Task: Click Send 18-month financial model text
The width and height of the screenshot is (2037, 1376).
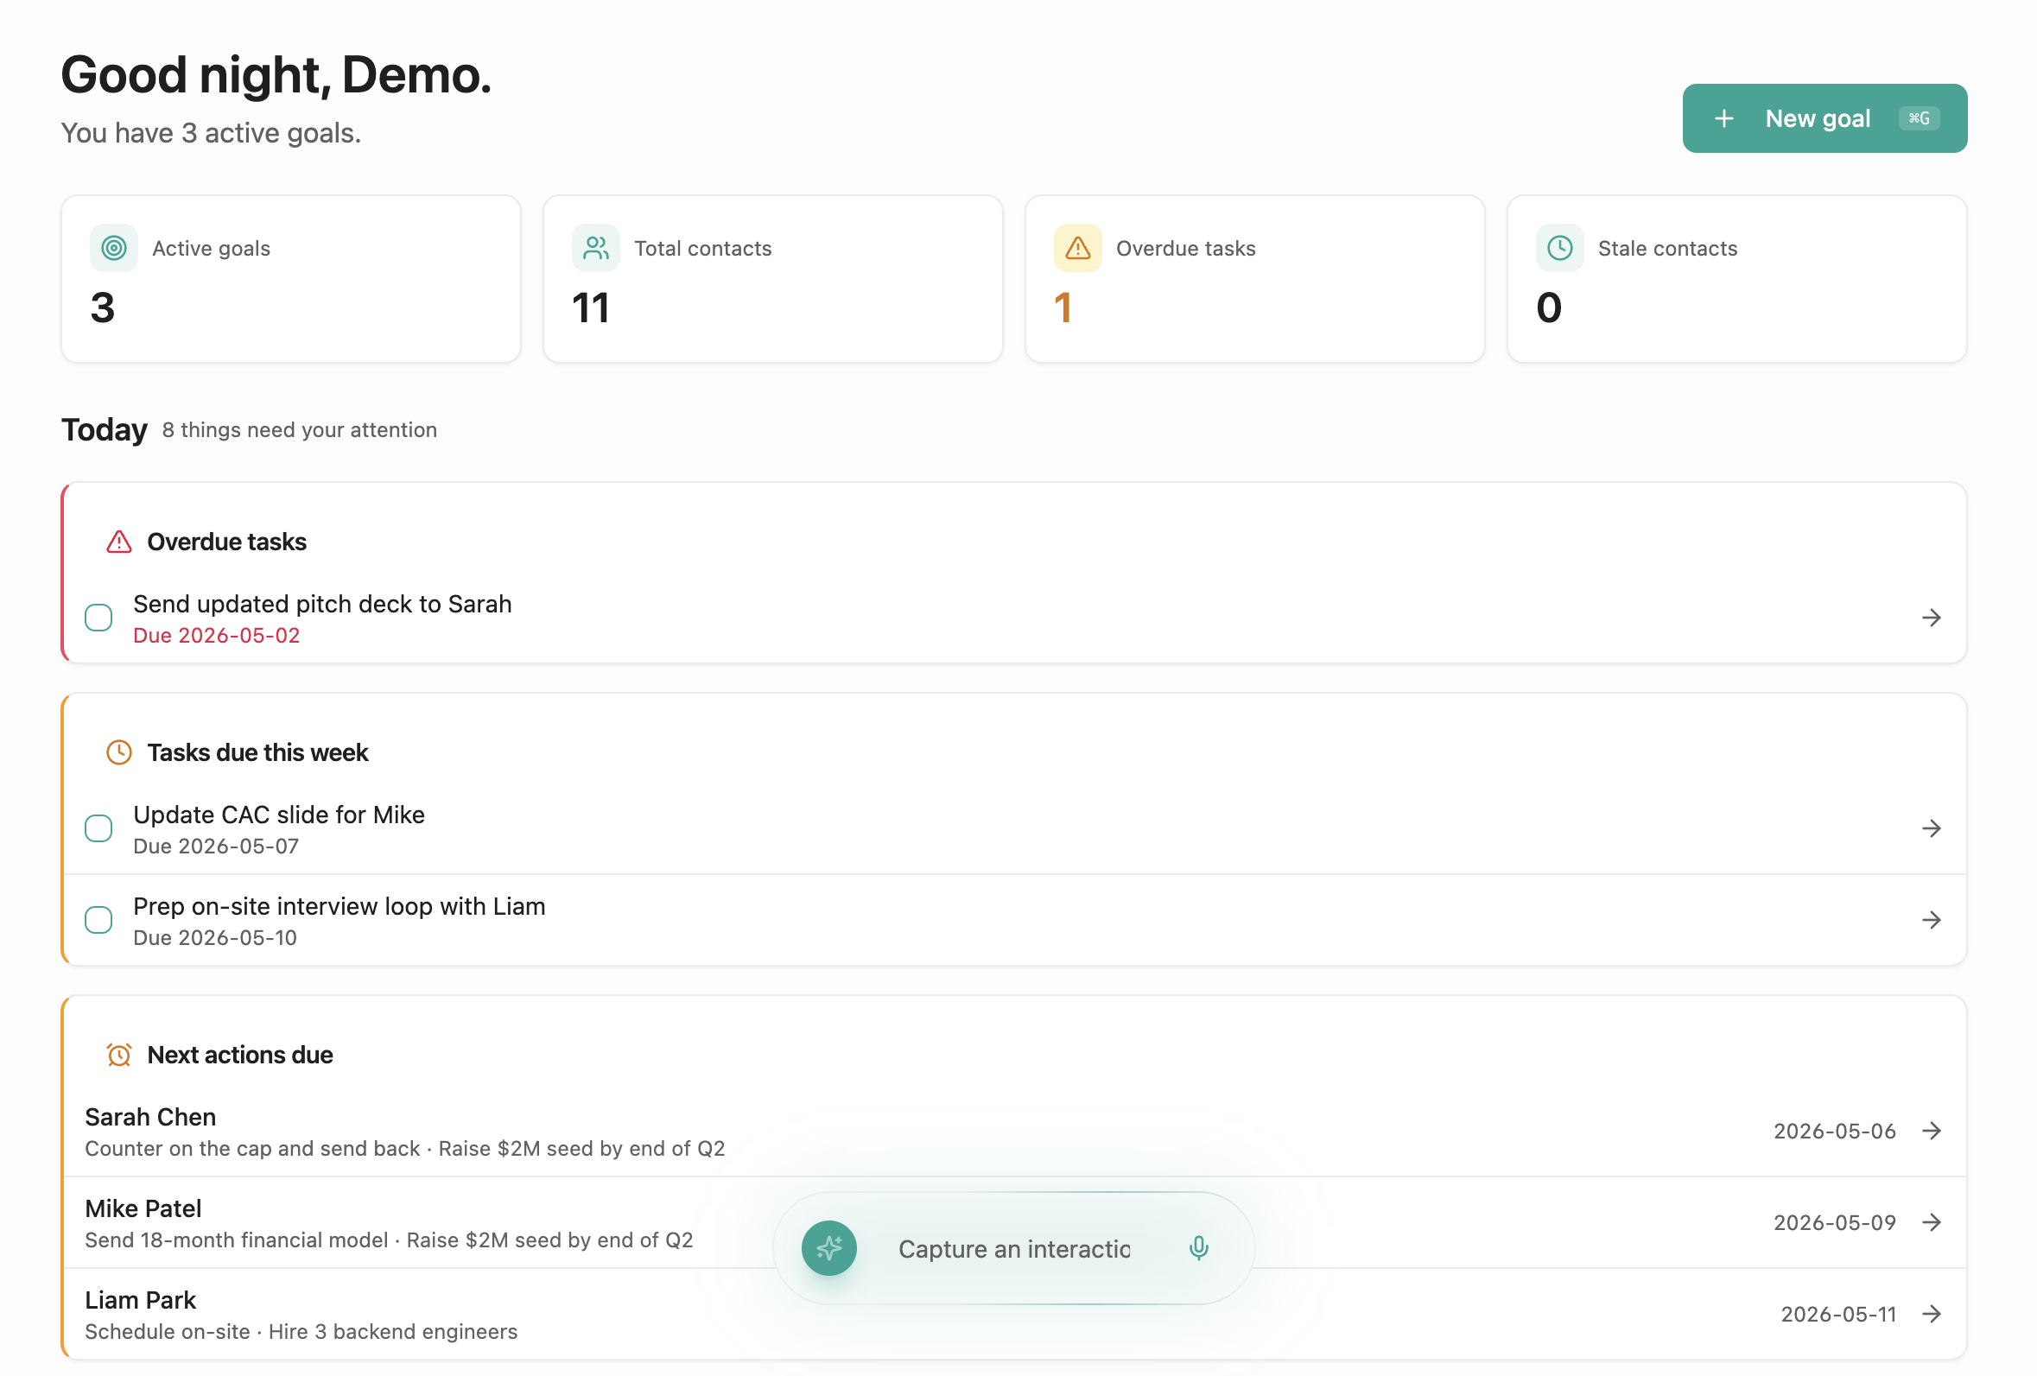Action: pyautogui.click(x=237, y=1240)
